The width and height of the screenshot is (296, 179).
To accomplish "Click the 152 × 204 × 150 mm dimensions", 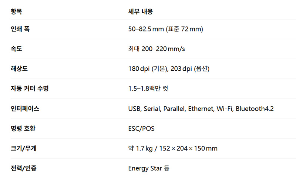I will pos(189,149).
